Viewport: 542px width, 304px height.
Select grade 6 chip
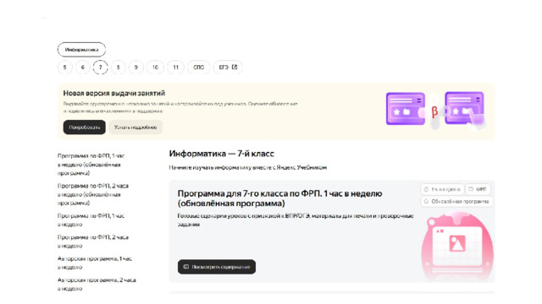tap(83, 68)
